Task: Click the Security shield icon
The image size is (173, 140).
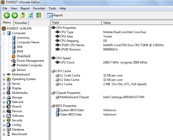Action: point(9,120)
